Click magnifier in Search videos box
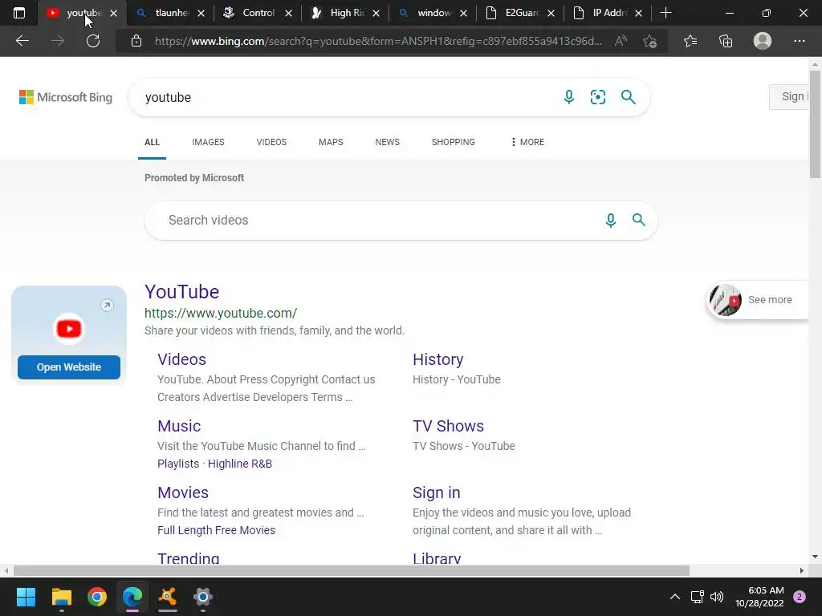Image resolution: width=822 pixels, height=616 pixels. (638, 220)
